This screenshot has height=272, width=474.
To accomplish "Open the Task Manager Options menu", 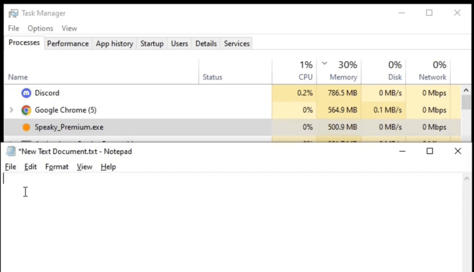I will click(40, 29).
